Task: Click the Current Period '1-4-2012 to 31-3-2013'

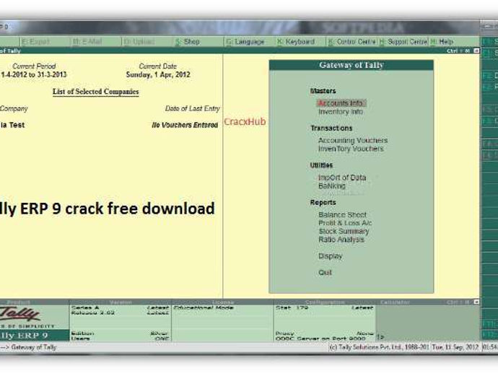Action: point(33,75)
